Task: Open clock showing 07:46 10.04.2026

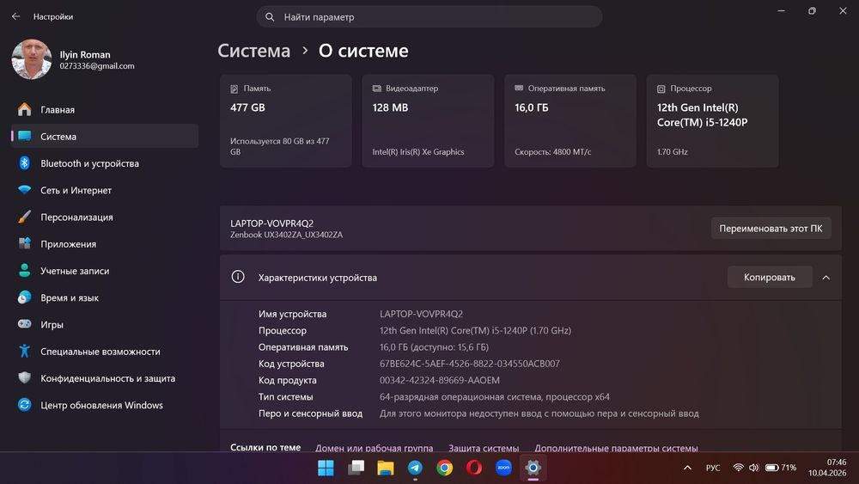Action: [x=827, y=468]
